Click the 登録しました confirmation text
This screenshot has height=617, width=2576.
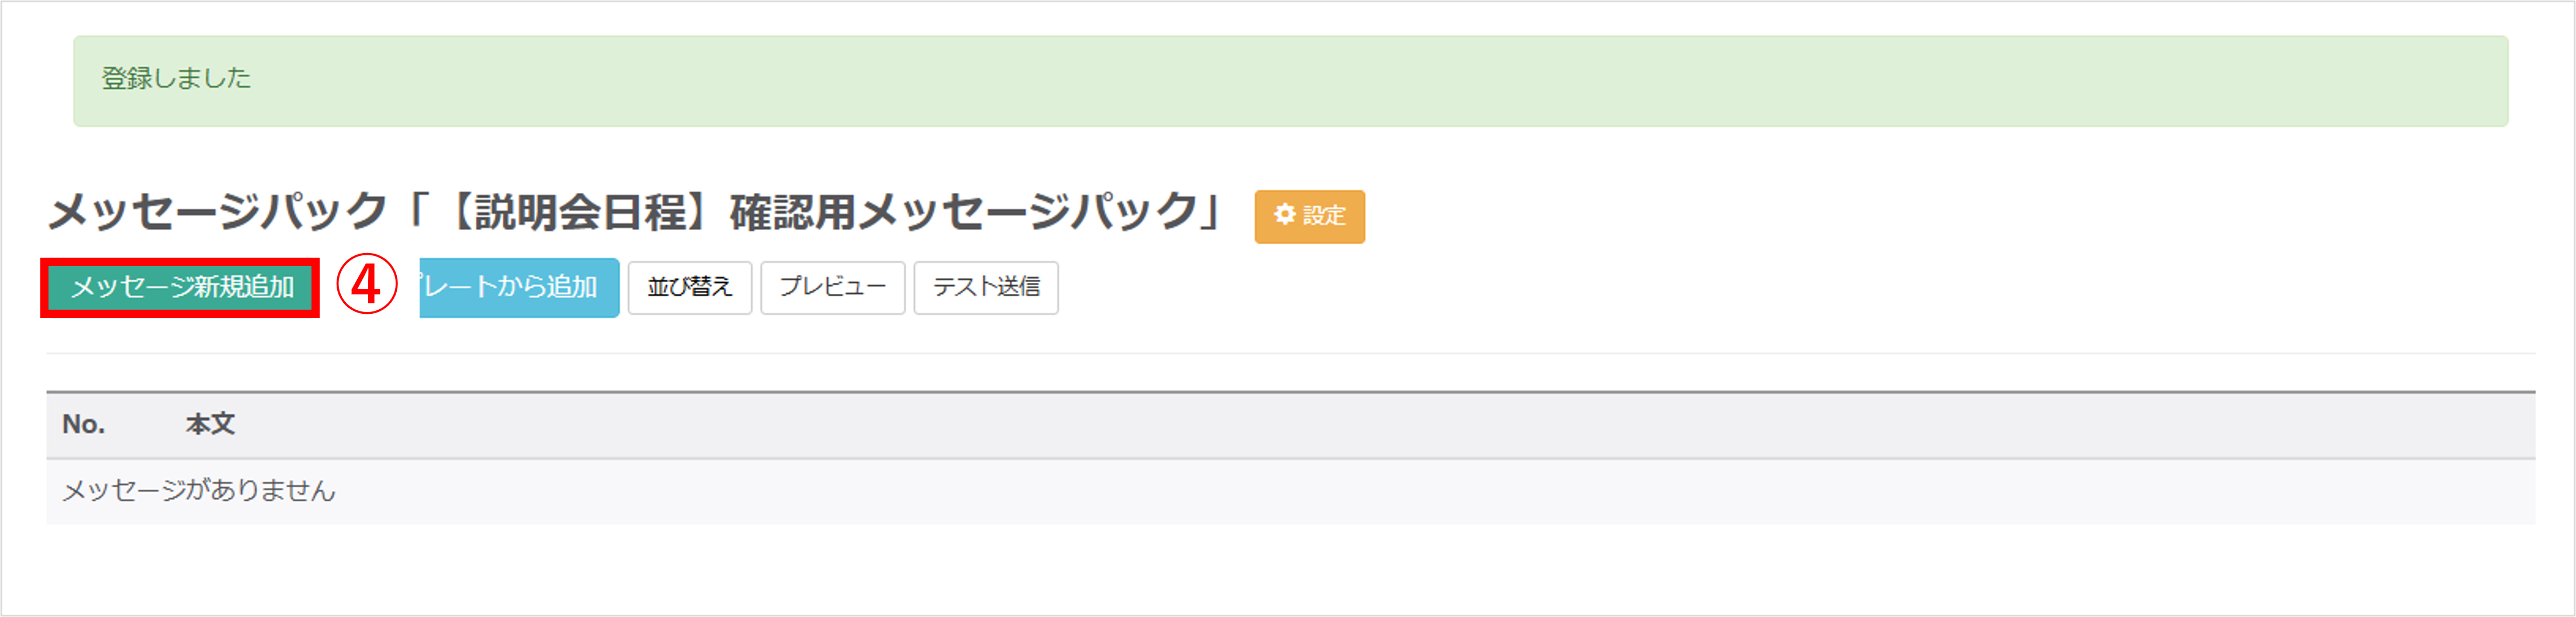pyautogui.click(x=176, y=78)
